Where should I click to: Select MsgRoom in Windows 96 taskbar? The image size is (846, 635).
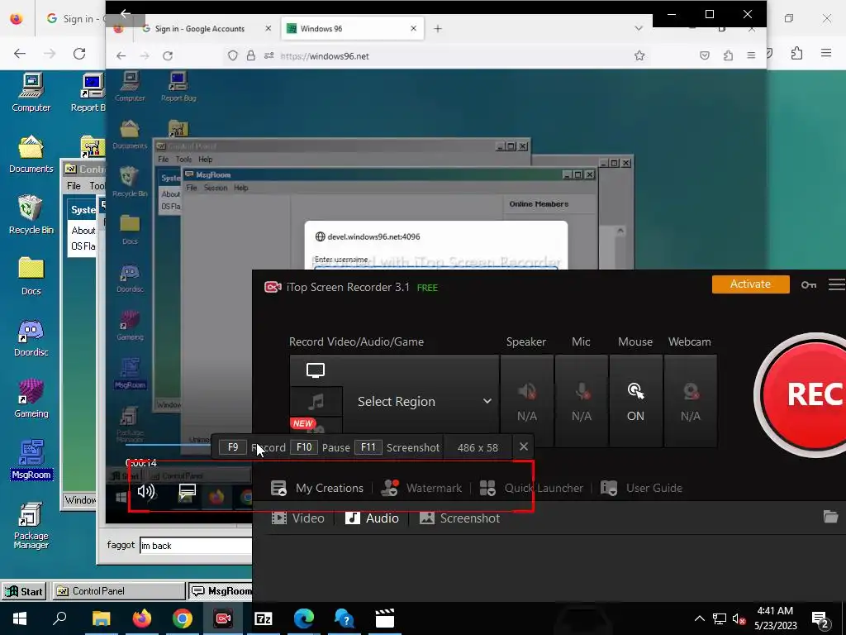[x=221, y=591]
